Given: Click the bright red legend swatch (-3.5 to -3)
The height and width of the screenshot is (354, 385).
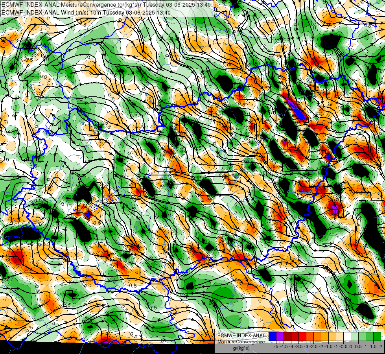Looking at the screenshot, I should pos(302,337).
